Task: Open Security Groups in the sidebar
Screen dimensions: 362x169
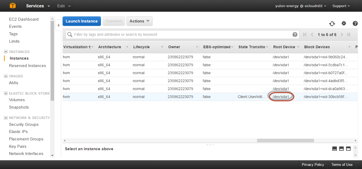Action: (x=24, y=124)
